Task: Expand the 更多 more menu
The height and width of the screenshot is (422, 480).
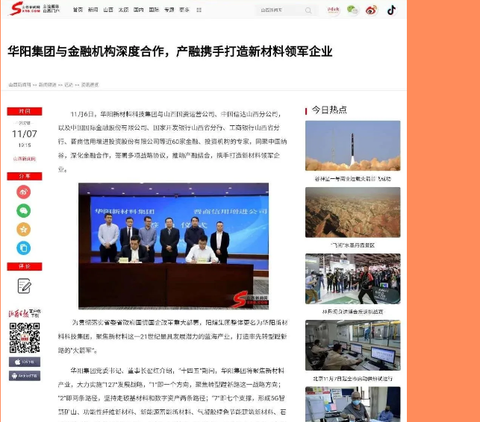Action: [184, 10]
